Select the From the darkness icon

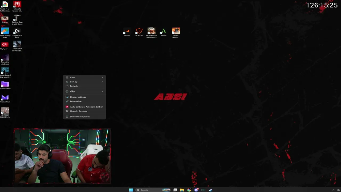(x=5, y=60)
